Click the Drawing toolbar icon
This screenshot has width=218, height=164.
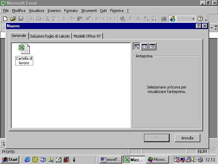(172, 19)
